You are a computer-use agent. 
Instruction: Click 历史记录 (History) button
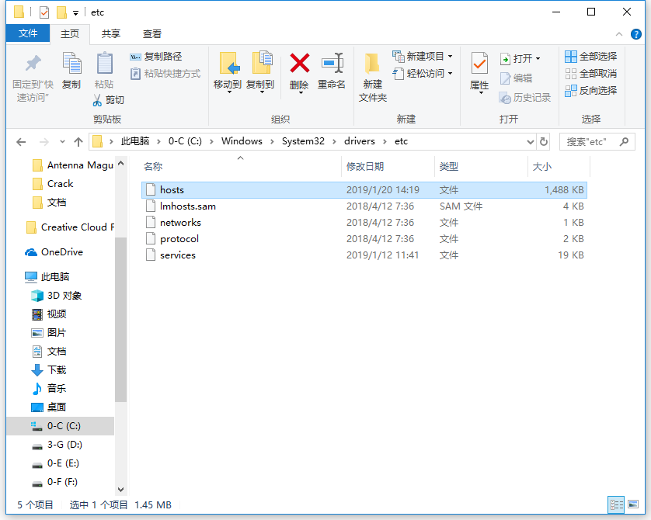point(525,98)
